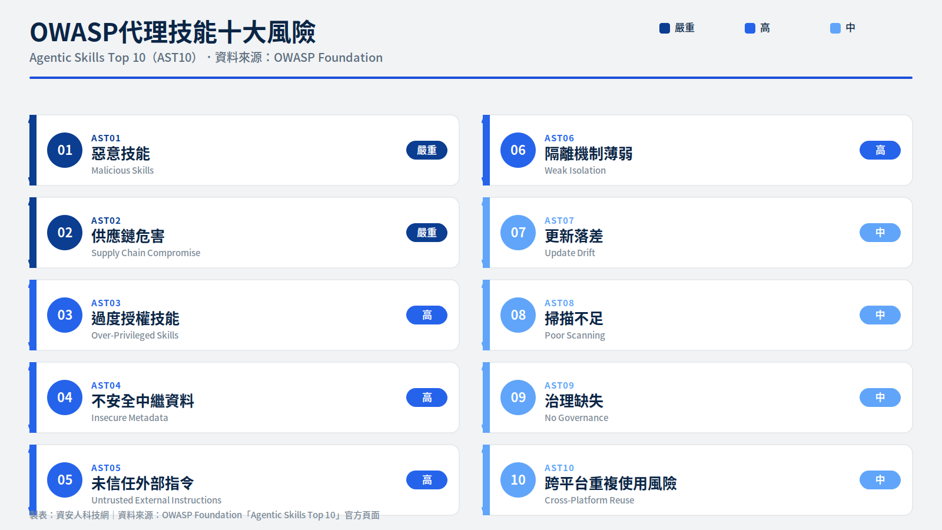
Task: Click the 嚴重 badge on the AST02 card
Action: click(x=427, y=233)
